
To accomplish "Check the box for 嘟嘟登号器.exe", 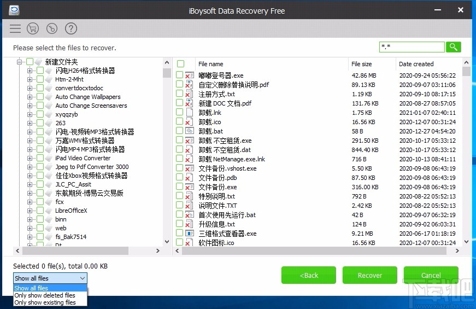I will 179,75.
